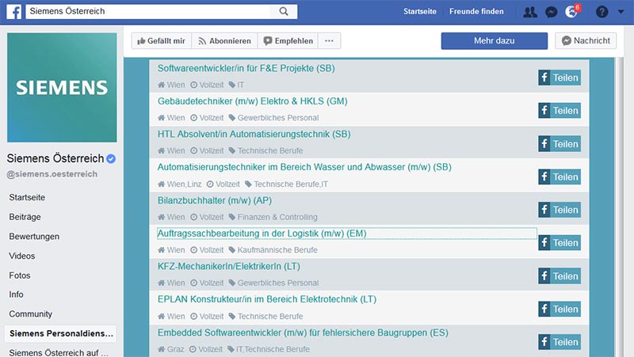Screen dimensions: 634x357
Task: Open Bilanzbuchhalter (m/w) (AP) job
Action: pyautogui.click(x=215, y=200)
